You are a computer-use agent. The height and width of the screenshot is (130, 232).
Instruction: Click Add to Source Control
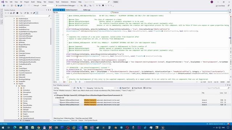216,124
